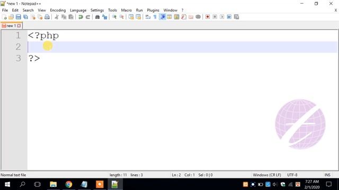339x190 pixels.
Task: Click 'Normal text file' in the status bar
Action: [x=13, y=175]
